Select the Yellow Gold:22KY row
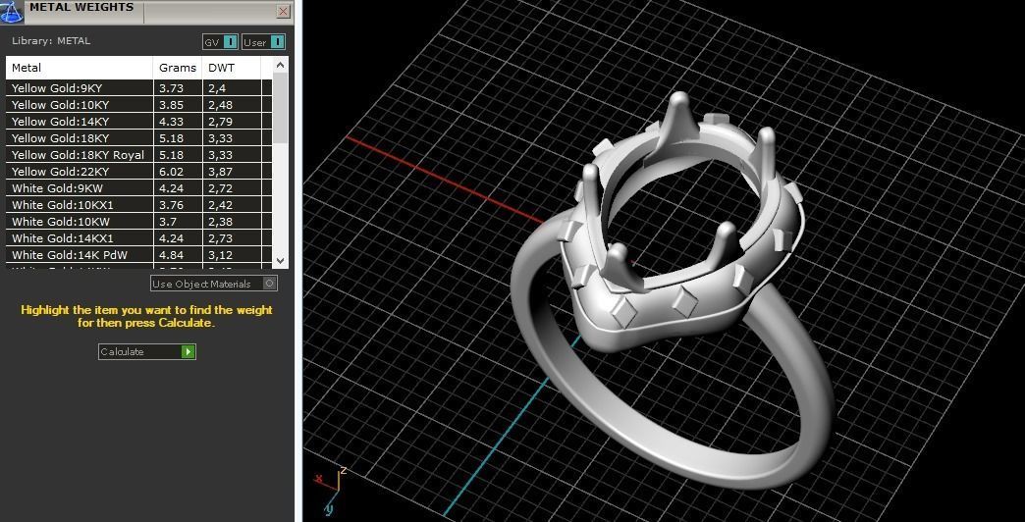 138,172
